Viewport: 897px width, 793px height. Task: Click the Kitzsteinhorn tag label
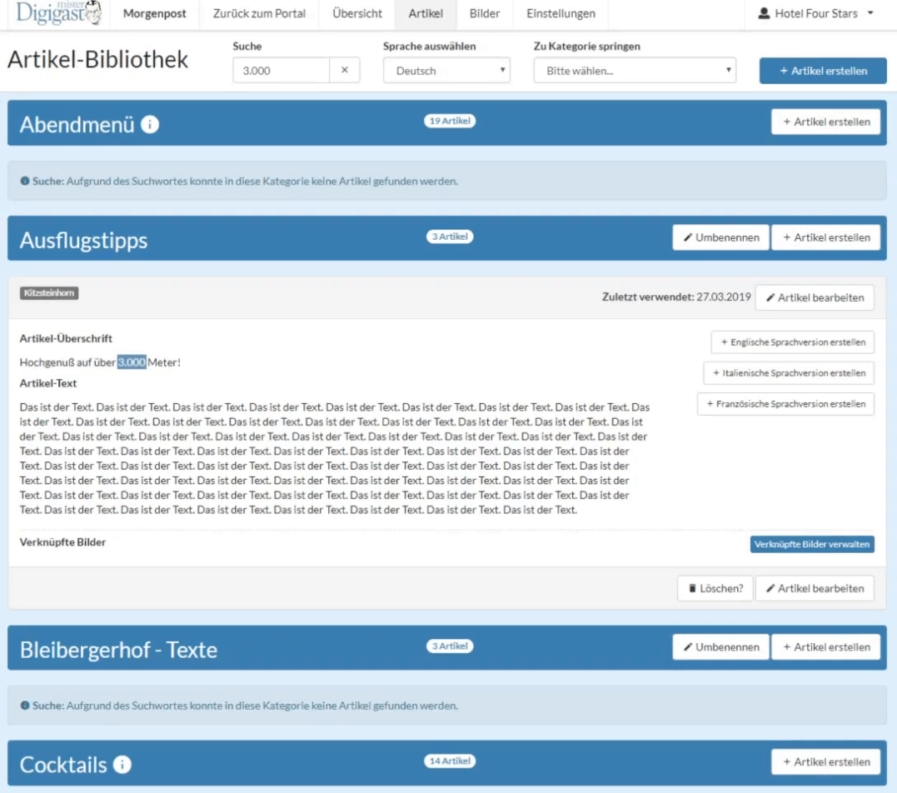click(x=49, y=293)
